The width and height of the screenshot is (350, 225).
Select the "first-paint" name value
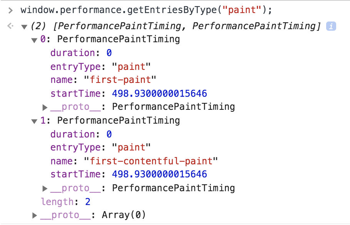pos(120,80)
